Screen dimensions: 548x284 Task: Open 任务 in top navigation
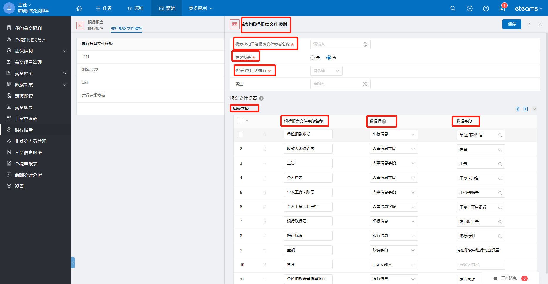click(104, 8)
